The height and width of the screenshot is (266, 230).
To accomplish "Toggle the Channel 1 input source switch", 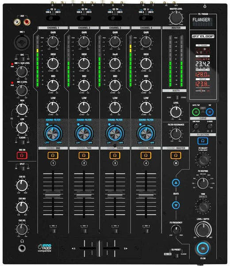I will [x=53, y=18].
